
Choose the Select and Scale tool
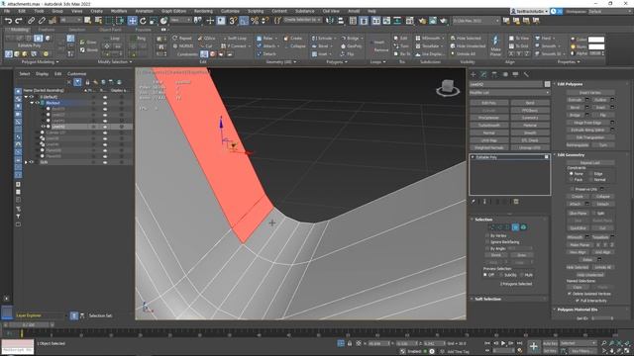pyautogui.click(x=153, y=20)
